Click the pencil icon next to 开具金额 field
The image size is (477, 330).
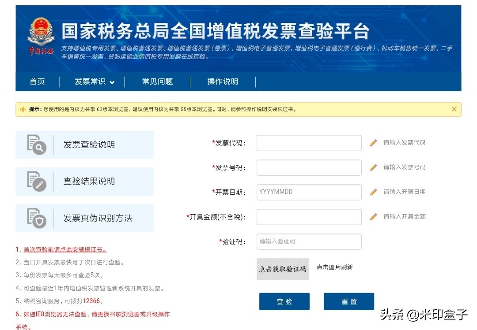tap(373, 216)
